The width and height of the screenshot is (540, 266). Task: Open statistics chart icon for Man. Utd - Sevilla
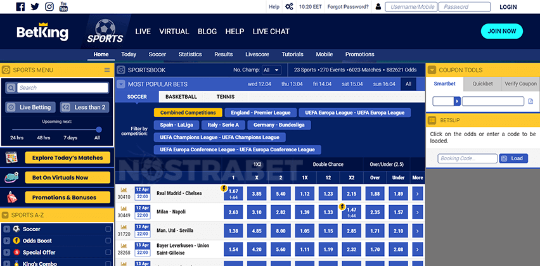pos(124,227)
